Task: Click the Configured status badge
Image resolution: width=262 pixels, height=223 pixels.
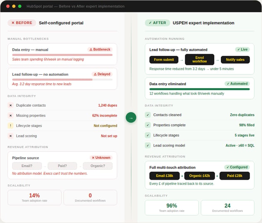Action: point(237,167)
